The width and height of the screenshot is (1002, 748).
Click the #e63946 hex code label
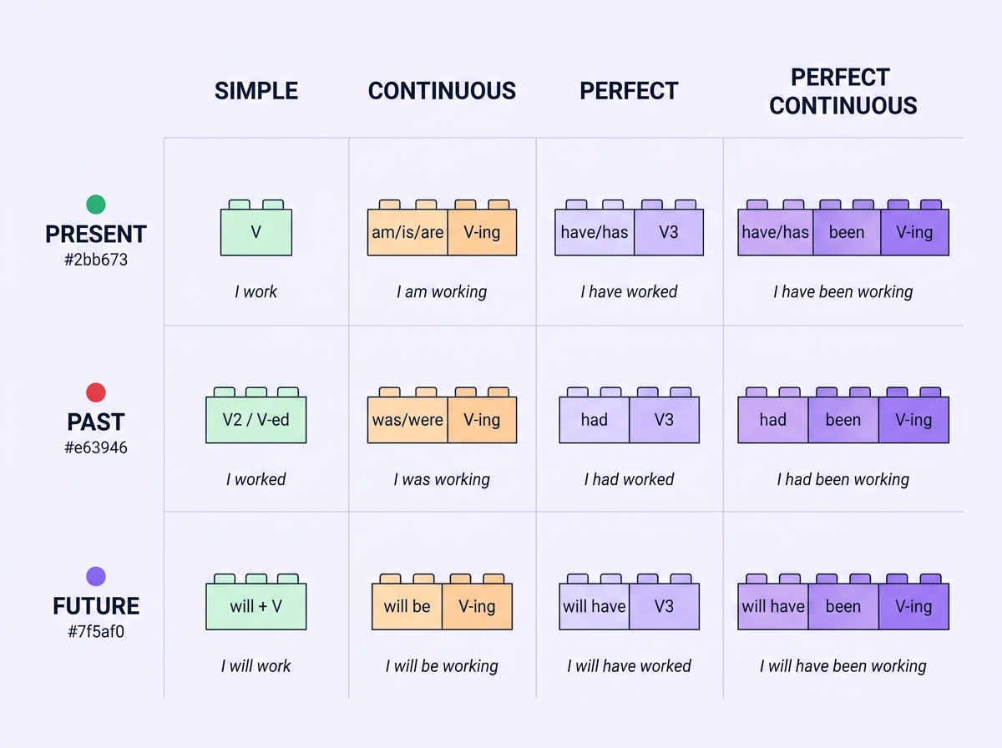point(96,447)
